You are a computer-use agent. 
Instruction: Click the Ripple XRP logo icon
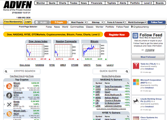pos(9,104)
